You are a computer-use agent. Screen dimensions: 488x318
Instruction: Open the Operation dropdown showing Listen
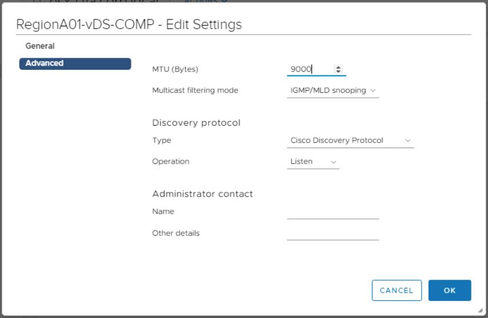(313, 162)
